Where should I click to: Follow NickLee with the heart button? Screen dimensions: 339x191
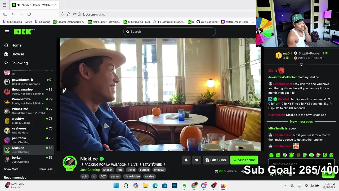click(x=197, y=160)
